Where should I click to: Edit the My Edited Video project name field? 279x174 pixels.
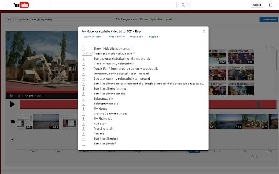click(71, 20)
